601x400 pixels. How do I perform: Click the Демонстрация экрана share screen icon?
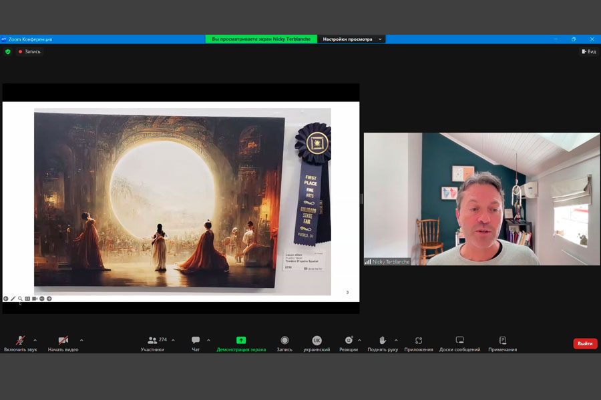coord(241,340)
